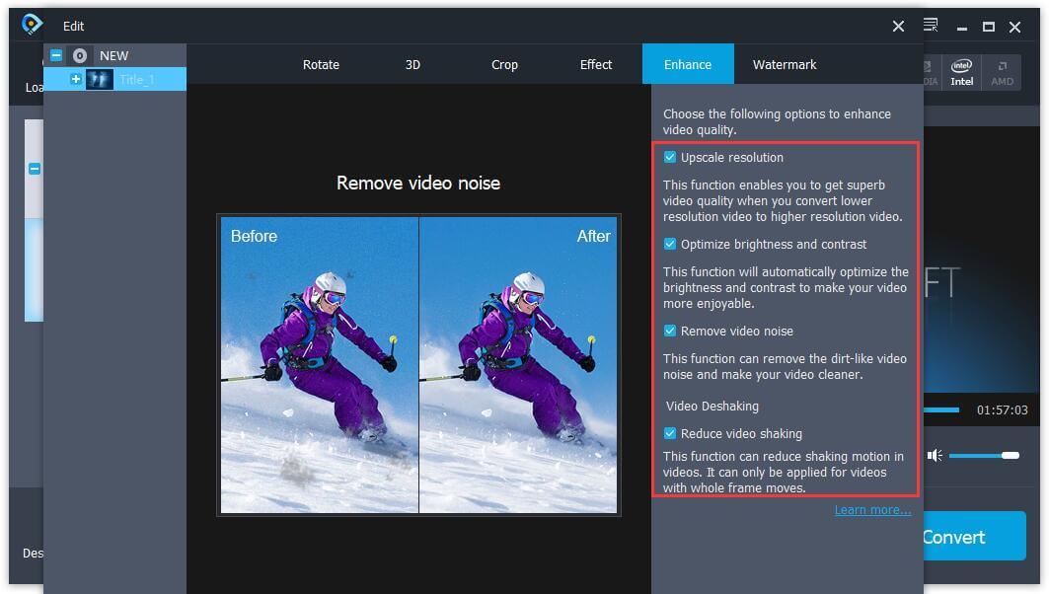Disable Optimize brightness and contrast
Image resolution: width=1049 pixels, height=594 pixels.
669,244
